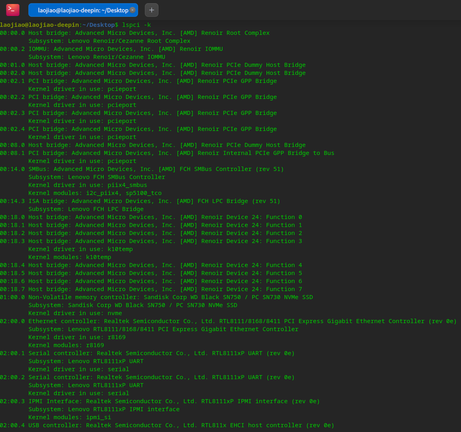This screenshot has height=432, width=461.
Task: Click 'Kernel driver in use: r8169'
Action: click(x=77, y=337)
